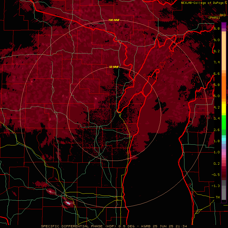Image resolution: width=228 pixels, height=228 pixels.
Task: Click the 3.4 value on the color scale
Action: 217,119
